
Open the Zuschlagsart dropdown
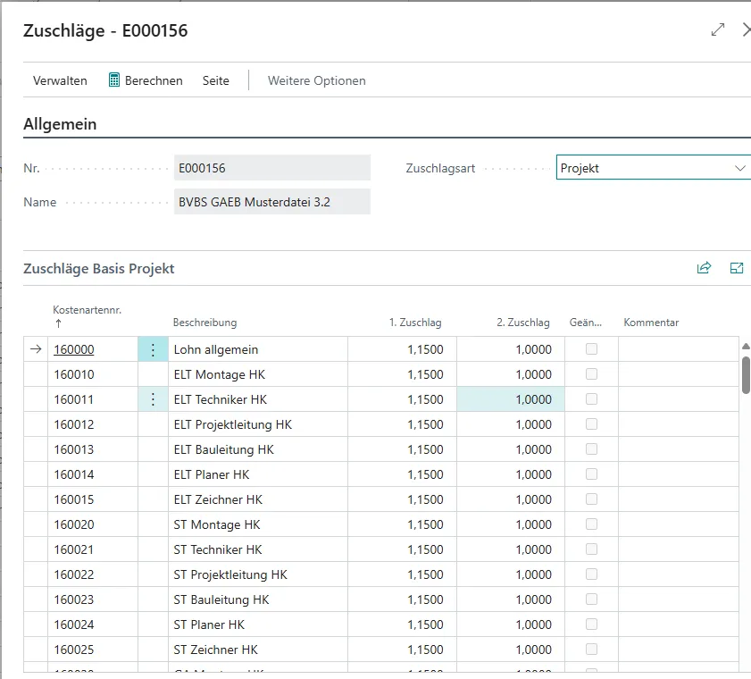pos(739,168)
